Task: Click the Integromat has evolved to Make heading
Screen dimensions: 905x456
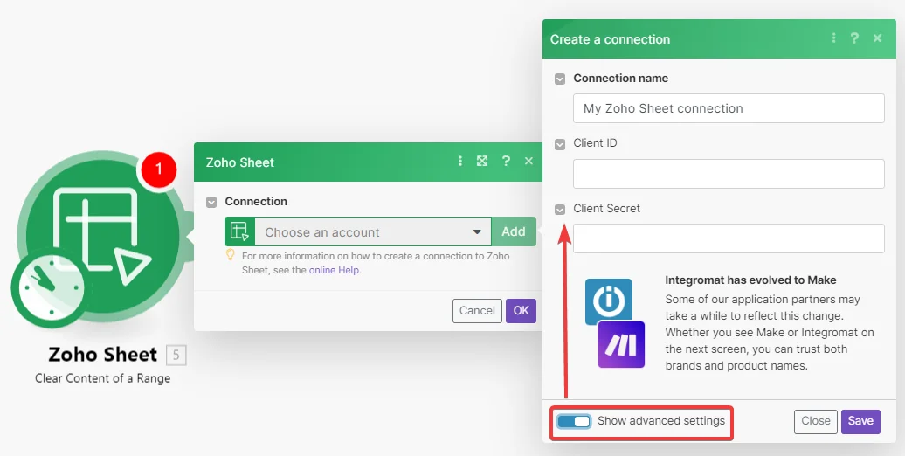Action: click(x=750, y=280)
